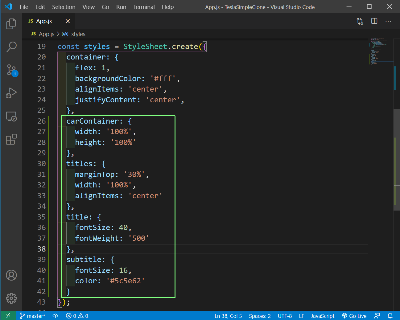Open the editor More Actions menu
Viewport: 400px width, 320px height.
(388, 21)
